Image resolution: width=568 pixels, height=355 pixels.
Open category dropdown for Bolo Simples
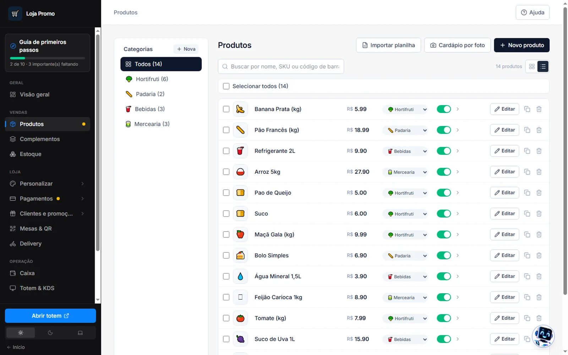405,256
